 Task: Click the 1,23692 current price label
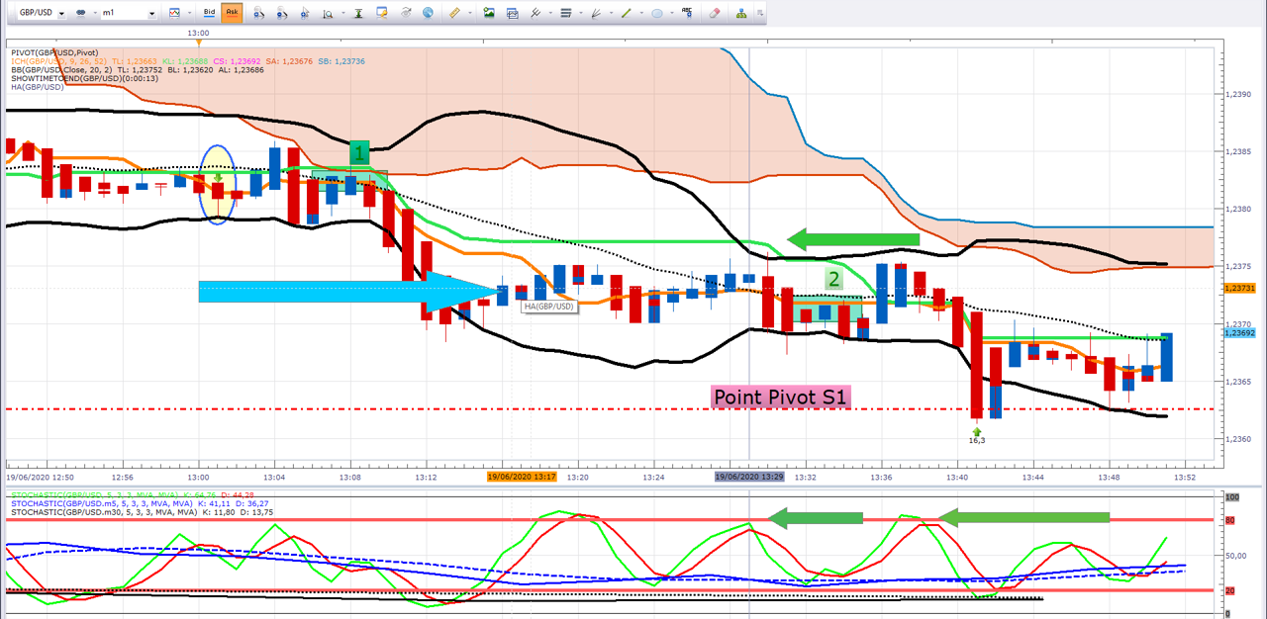click(x=1239, y=333)
